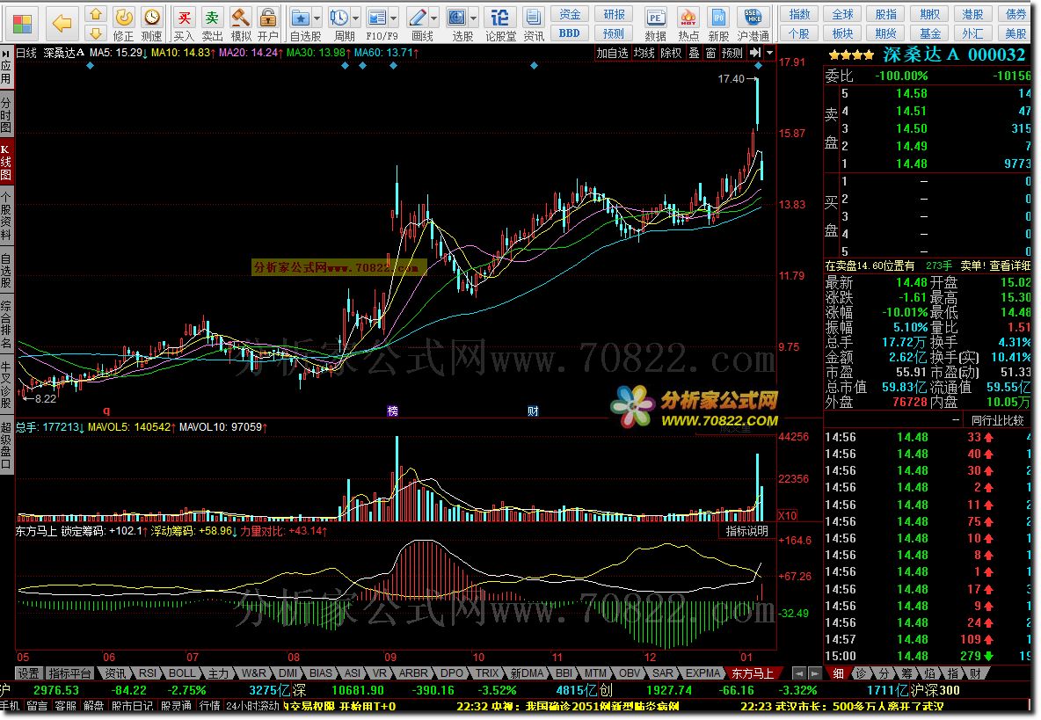The image size is (1041, 720).
Task: Click the 板块 sector button
Action: click(842, 33)
